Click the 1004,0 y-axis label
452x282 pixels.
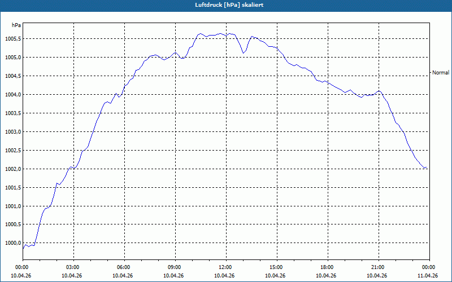13,95
